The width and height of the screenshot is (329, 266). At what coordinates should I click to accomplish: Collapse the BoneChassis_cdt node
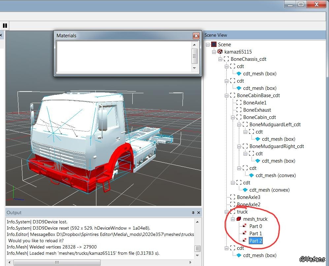click(x=220, y=59)
